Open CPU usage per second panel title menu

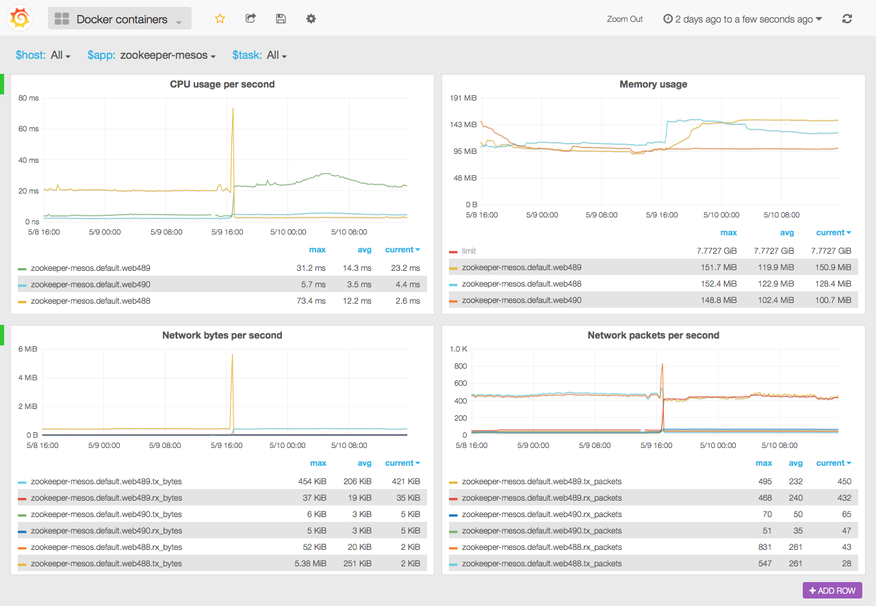coord(222,84)
